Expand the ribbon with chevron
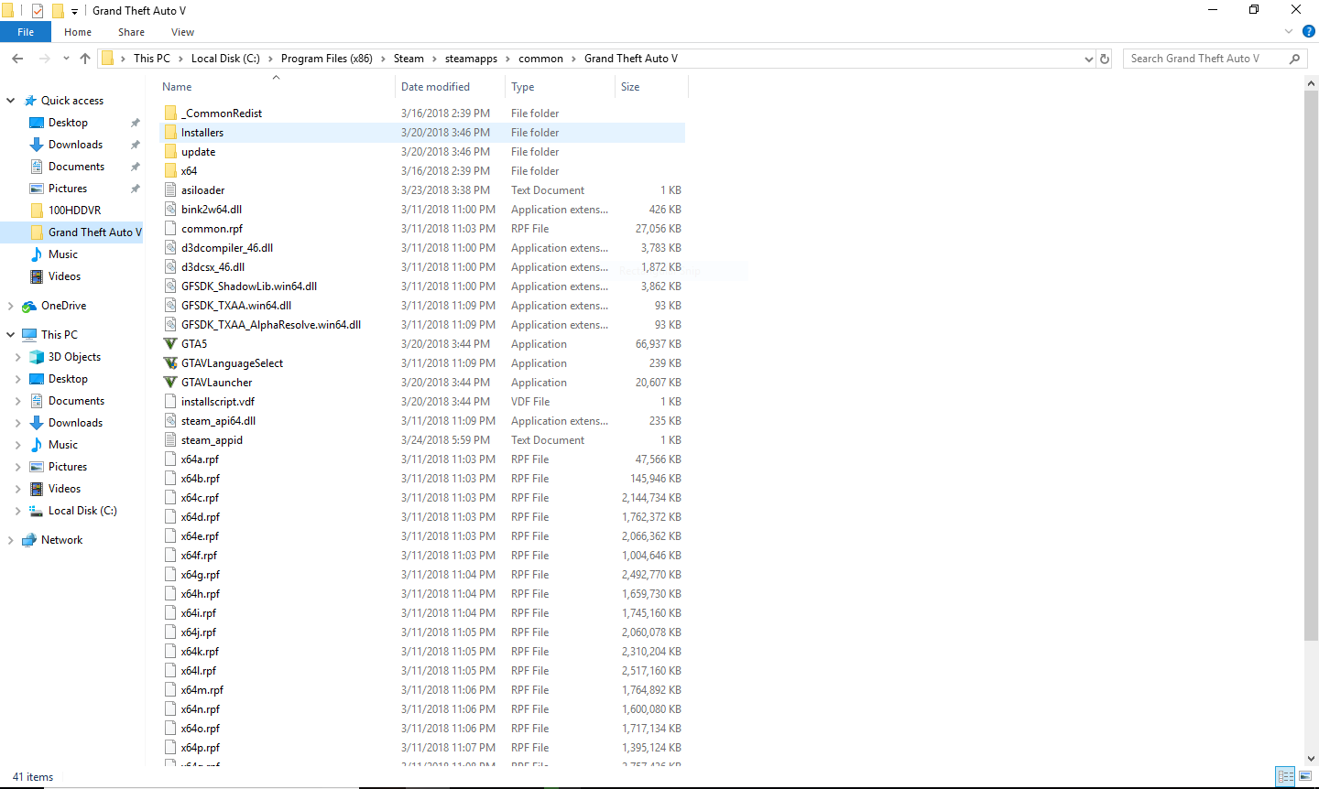Screen dimensions: 1319x789 (x=1289, y=31)
